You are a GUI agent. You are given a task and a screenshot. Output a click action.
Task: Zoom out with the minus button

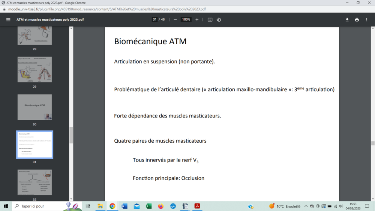click(175, 20)
